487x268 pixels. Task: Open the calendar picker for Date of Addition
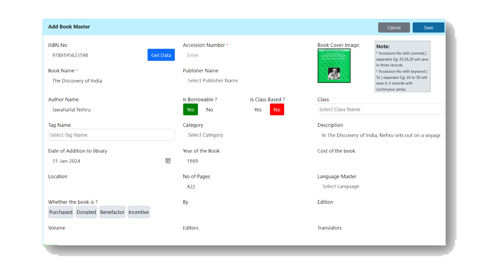click(168, 160)
